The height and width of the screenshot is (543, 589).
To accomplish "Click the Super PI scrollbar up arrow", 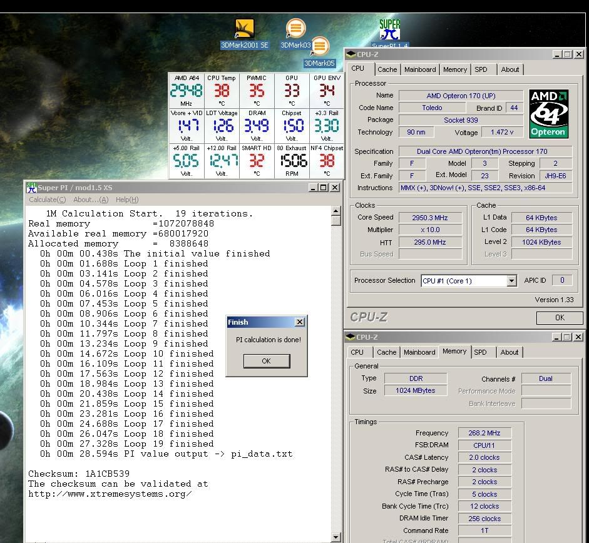I will point(336,211).
